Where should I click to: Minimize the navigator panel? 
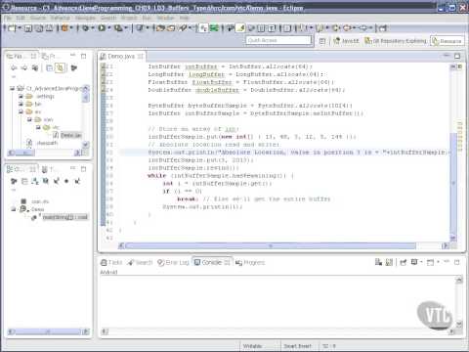click(x=73, y=56)
